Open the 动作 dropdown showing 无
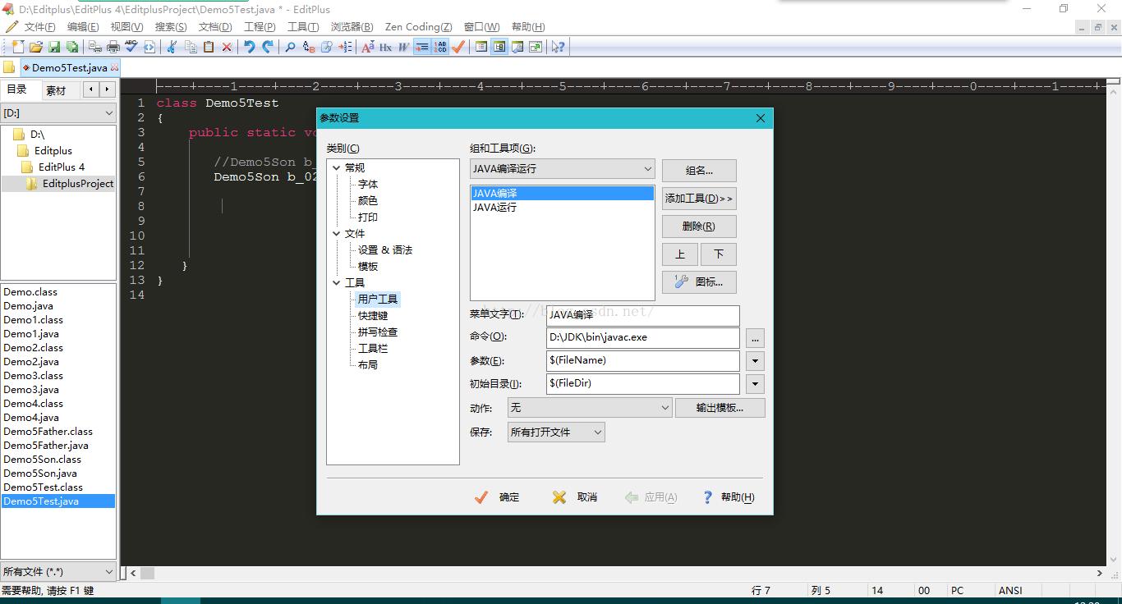Screen dimensions: 1122x604 590,407
